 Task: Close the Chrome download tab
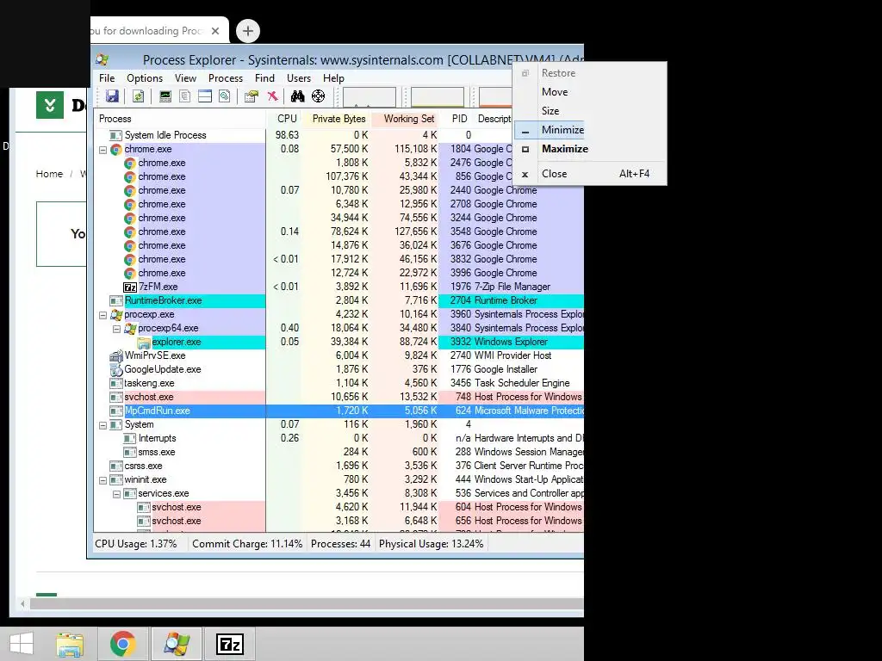(214, 31)
